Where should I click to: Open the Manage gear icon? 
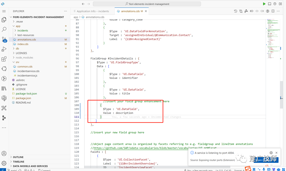point(4,163)
